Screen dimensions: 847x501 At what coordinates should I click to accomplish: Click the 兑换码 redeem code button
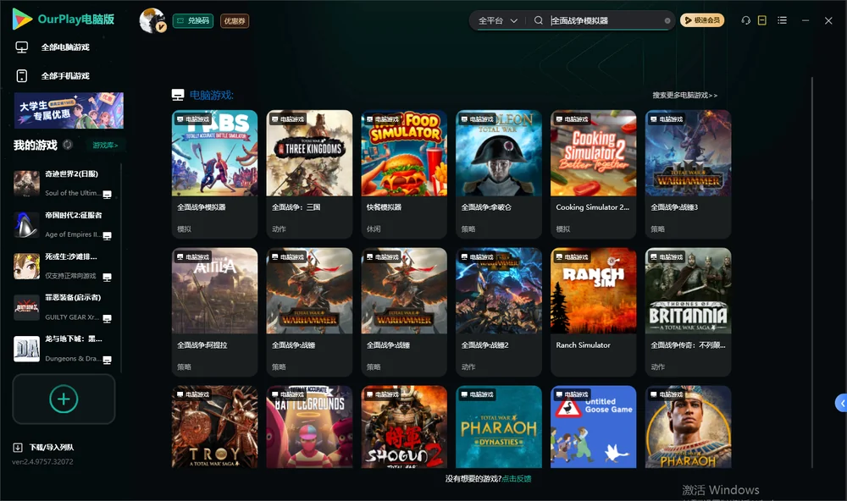(x=193, y=20)
